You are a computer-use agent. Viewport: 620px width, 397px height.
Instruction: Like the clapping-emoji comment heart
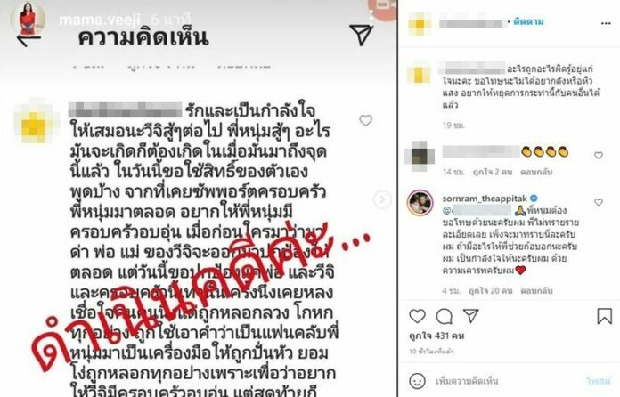tap(599, 155)
